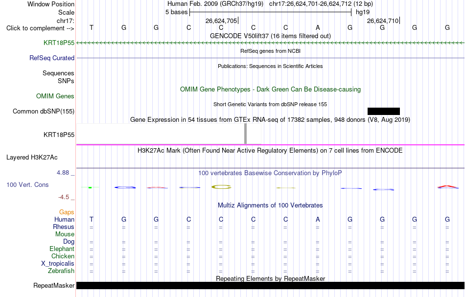
Task: Click the orange Gaps label
Action: [x=67, y=212]
